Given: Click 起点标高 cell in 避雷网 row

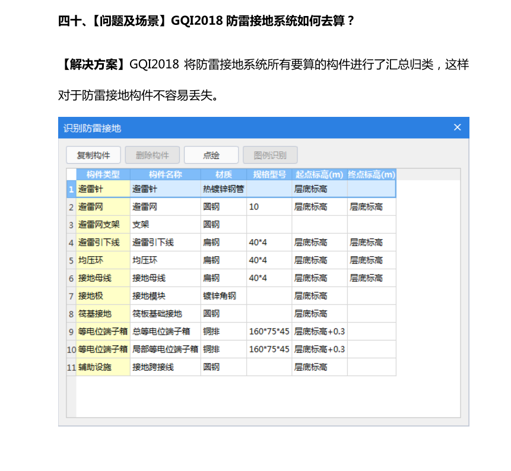Looking at the screenshot, I should 319,207.
